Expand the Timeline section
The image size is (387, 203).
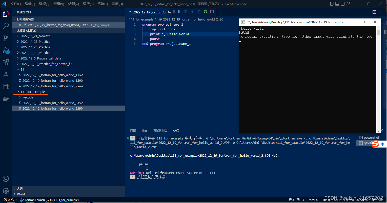[x=68, y=194]
